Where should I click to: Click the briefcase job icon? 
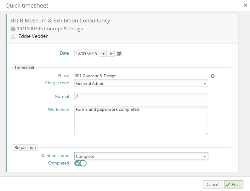pos(13,29)
